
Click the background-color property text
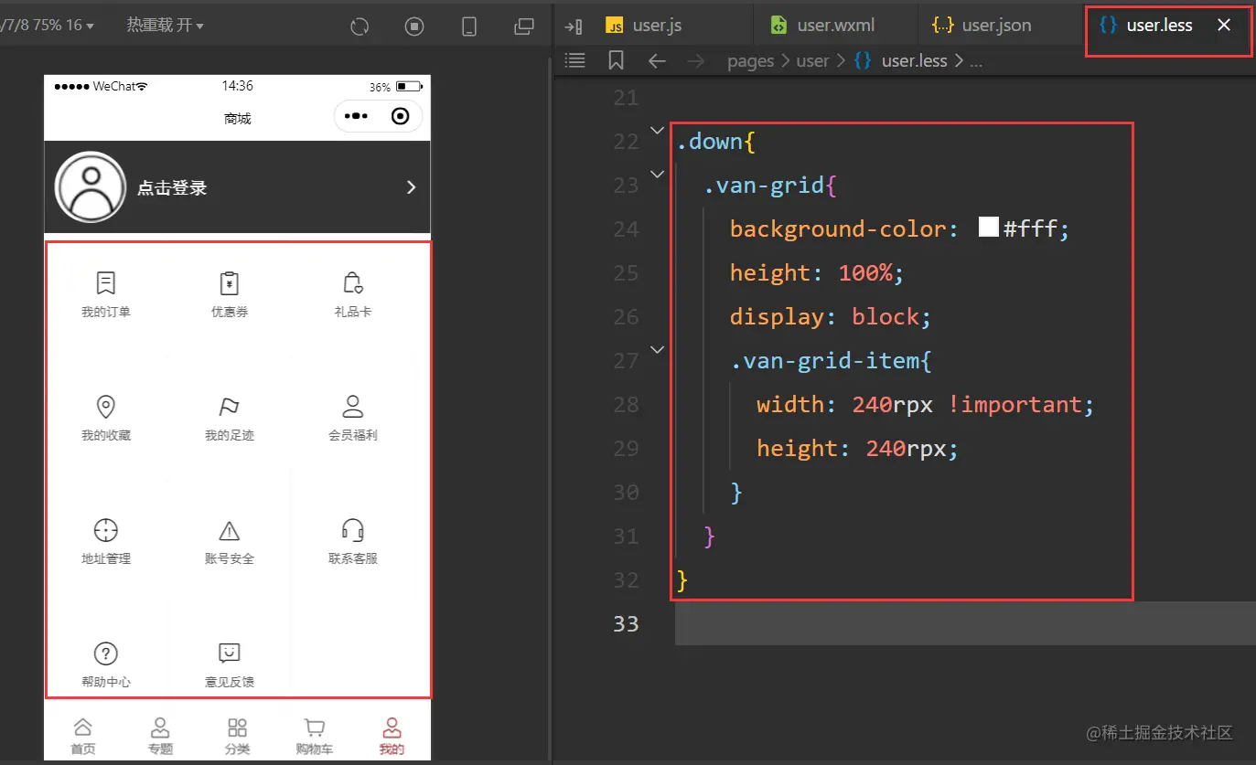837,228
